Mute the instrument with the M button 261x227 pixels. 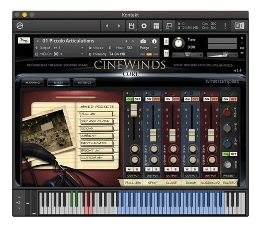(166, 53)
